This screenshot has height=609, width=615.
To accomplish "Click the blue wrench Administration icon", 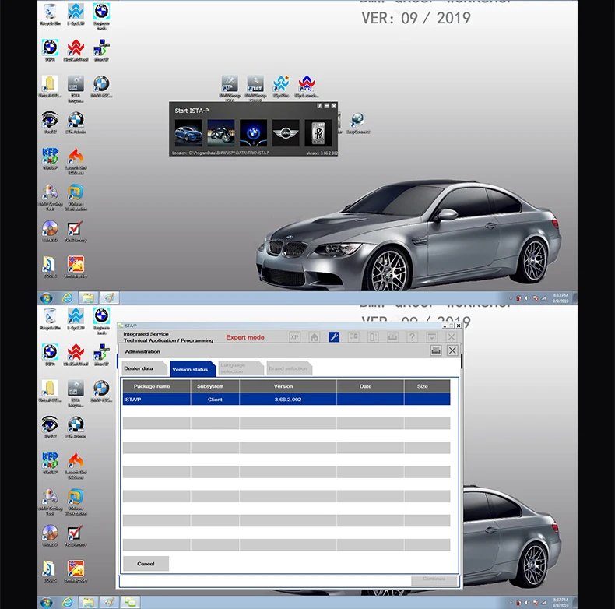I will [x=334, y=336].
